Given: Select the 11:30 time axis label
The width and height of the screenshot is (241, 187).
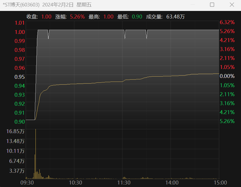Looking at the screenshot, I should [x=124, y=183].
